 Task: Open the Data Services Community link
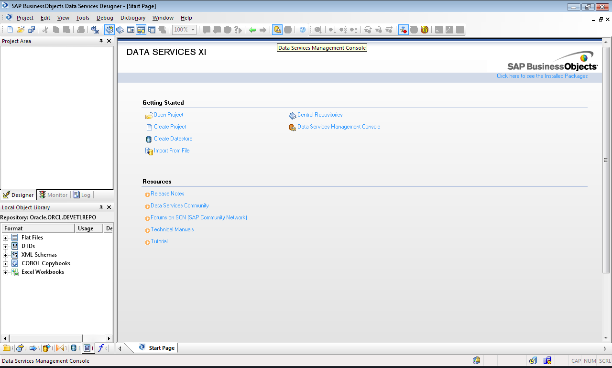(180, 206)
